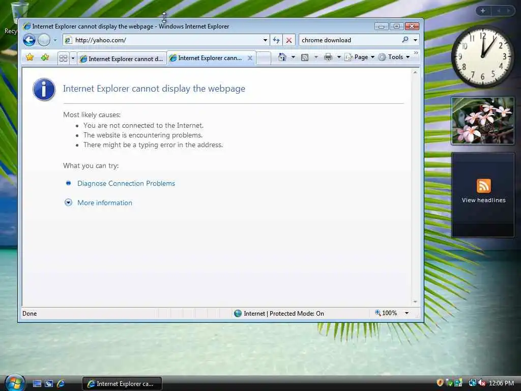This screenshot has height=391, width=521.
Task: Click the scroll up arrow of the page
Action: [x=415, y=72]
